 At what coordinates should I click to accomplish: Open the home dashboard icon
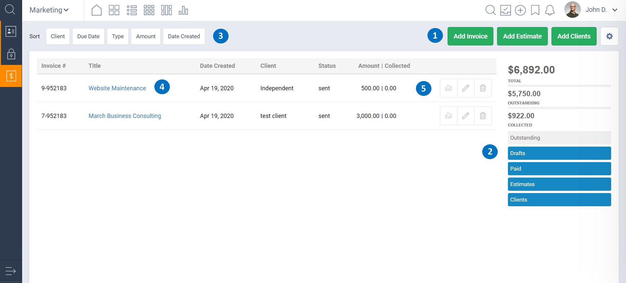(96, 10)
